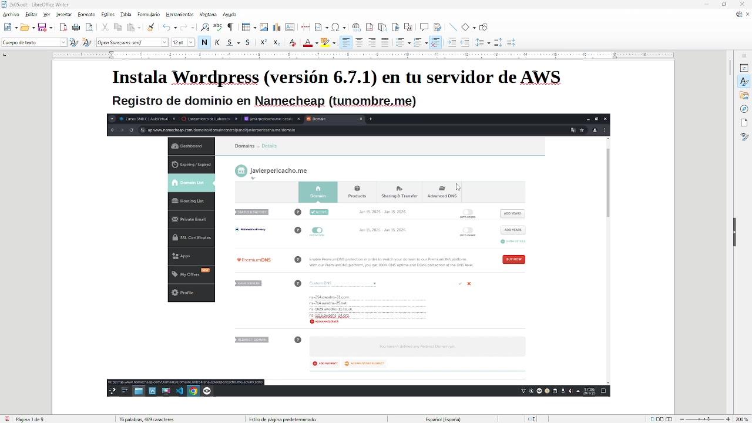Image resolution: width=752 pixels, height=423 pixels.
Task: Zoom in with the plus button
Action: (728, 419)
